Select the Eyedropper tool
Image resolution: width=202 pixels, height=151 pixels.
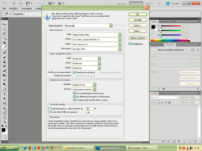5,47
